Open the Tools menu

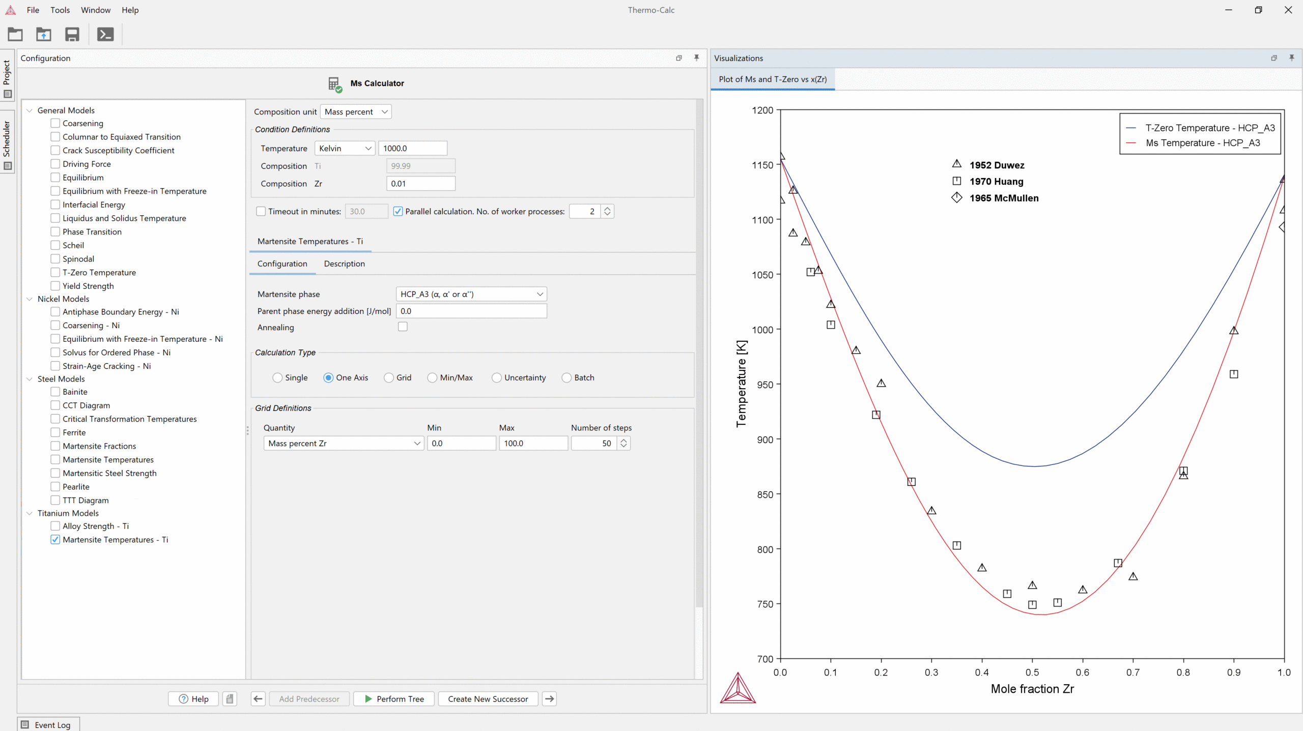[60, 10]
